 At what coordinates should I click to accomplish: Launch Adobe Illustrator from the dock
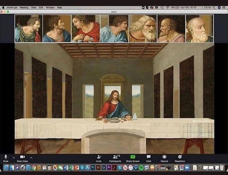[98, 168]
